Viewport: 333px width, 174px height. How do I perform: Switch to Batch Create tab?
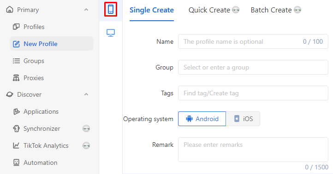point(271,10)
